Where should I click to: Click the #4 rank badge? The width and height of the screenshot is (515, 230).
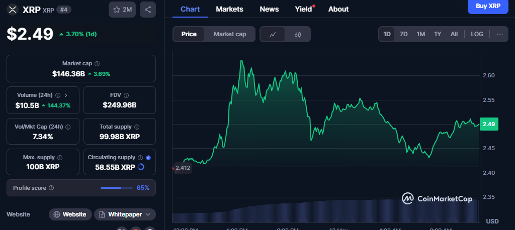pyautogui.click(x=64, y=10)
